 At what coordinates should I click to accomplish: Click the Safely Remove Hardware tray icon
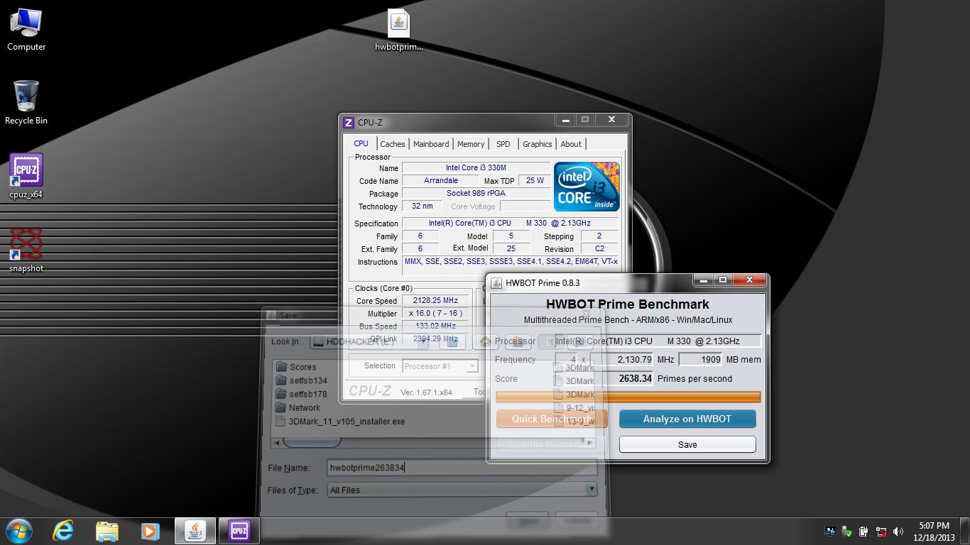pos(847,531)
